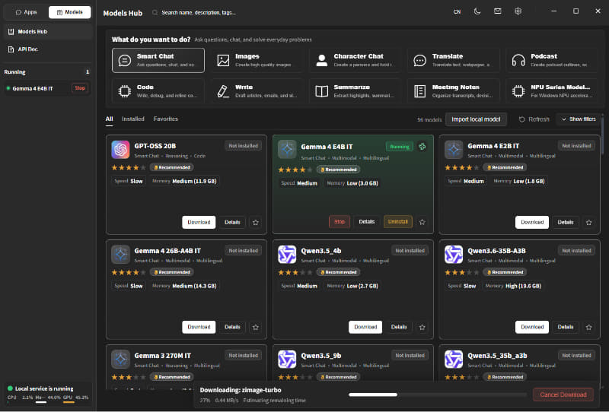Refresh the models list
609x412 pixels.
point(534,119)
